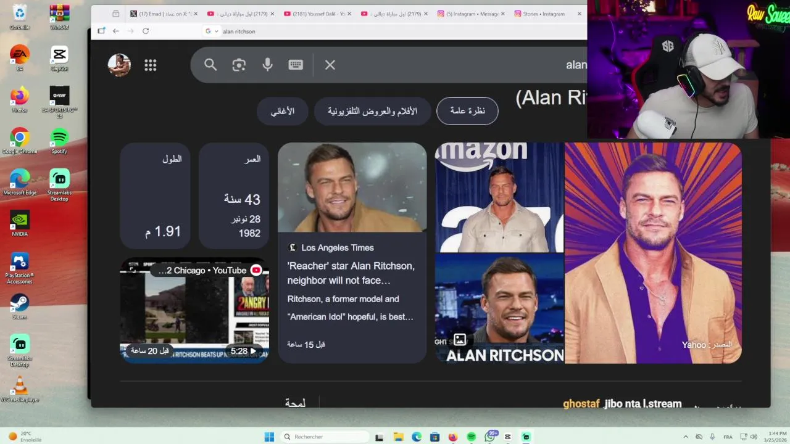Start voice search with microphone icon
The width and height of the screenshot is (790, 444).
click(267, 65)
